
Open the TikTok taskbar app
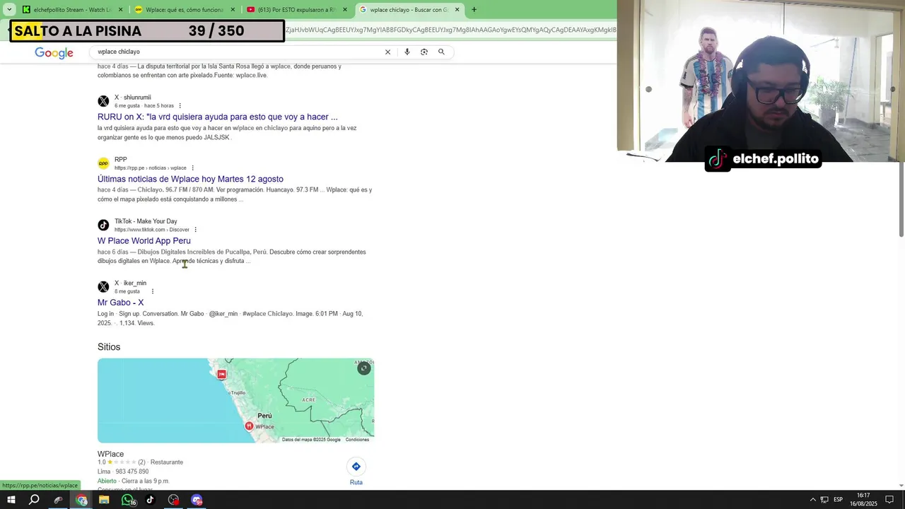150,500
